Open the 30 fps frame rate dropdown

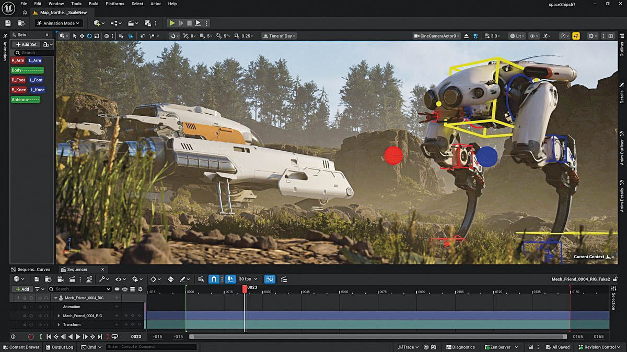(250, 280)
